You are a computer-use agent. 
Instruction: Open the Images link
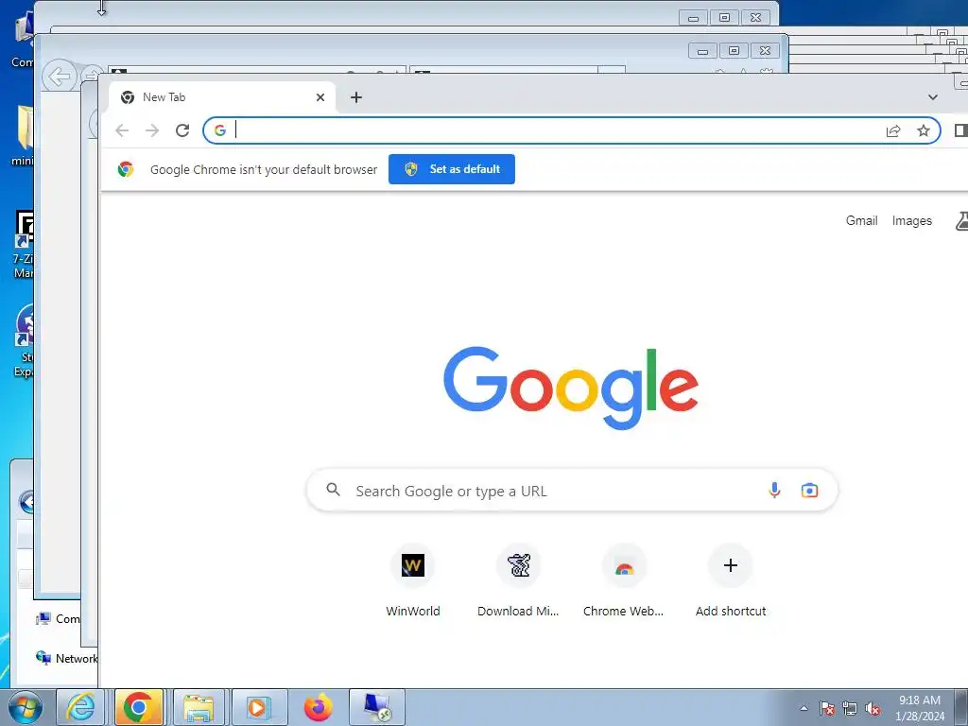912,220
